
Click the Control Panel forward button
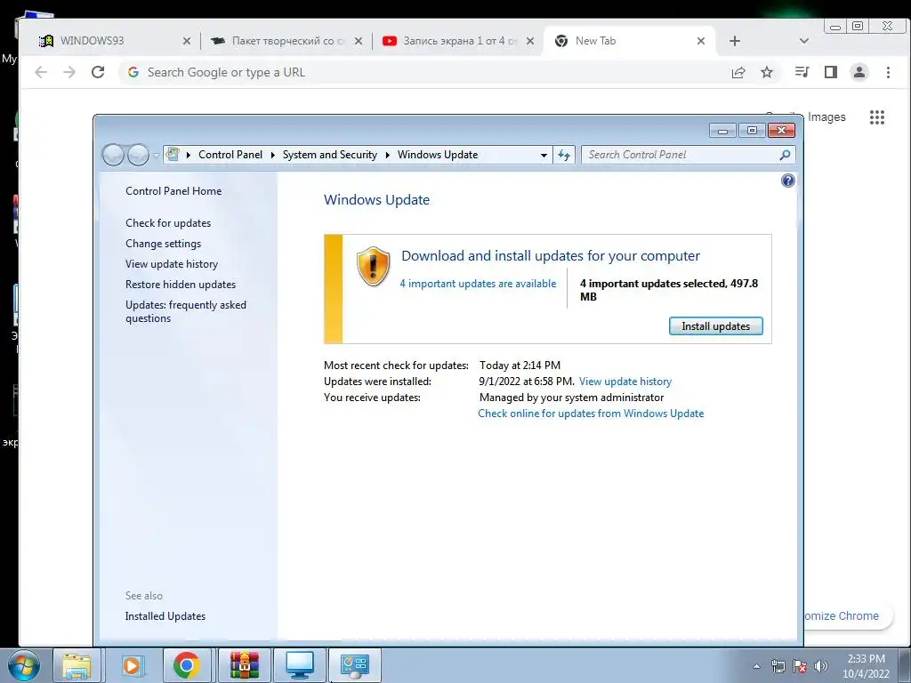tap(138, 155)
